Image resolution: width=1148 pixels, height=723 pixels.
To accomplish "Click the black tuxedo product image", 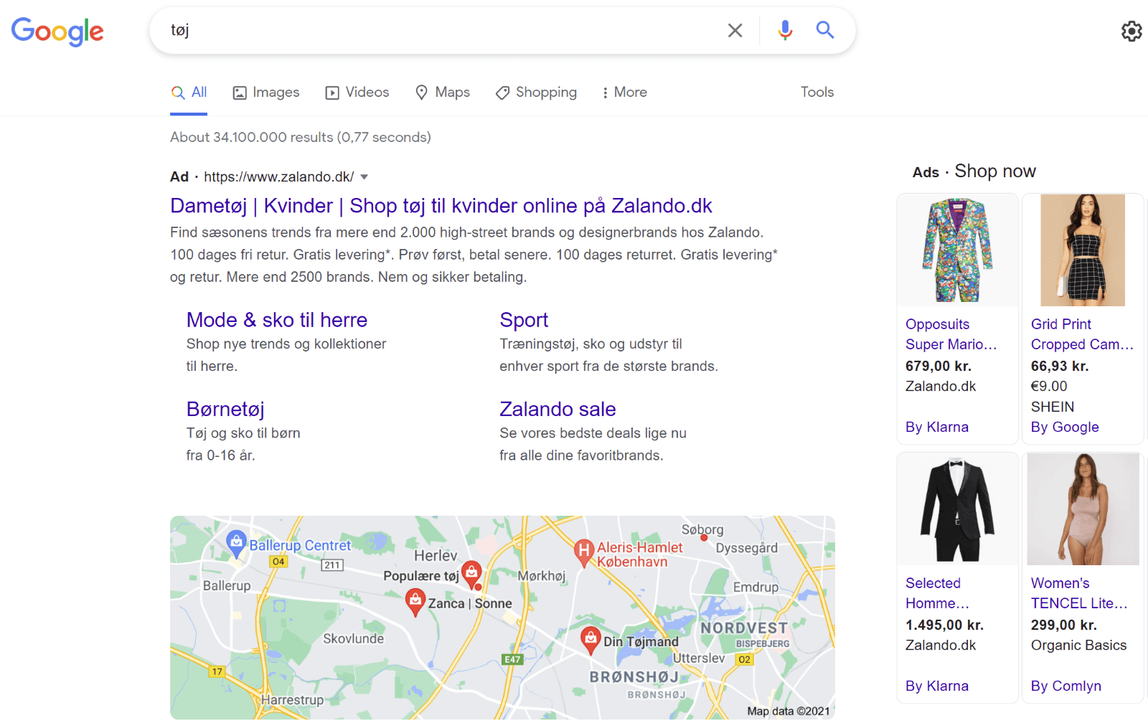I will click(958, 509).
